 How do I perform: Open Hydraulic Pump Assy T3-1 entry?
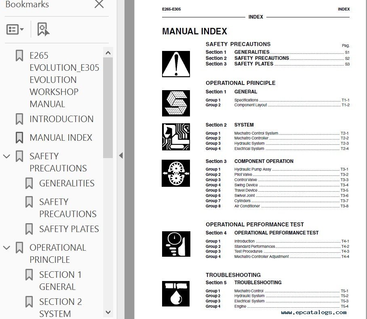click(x=277, y=169)
